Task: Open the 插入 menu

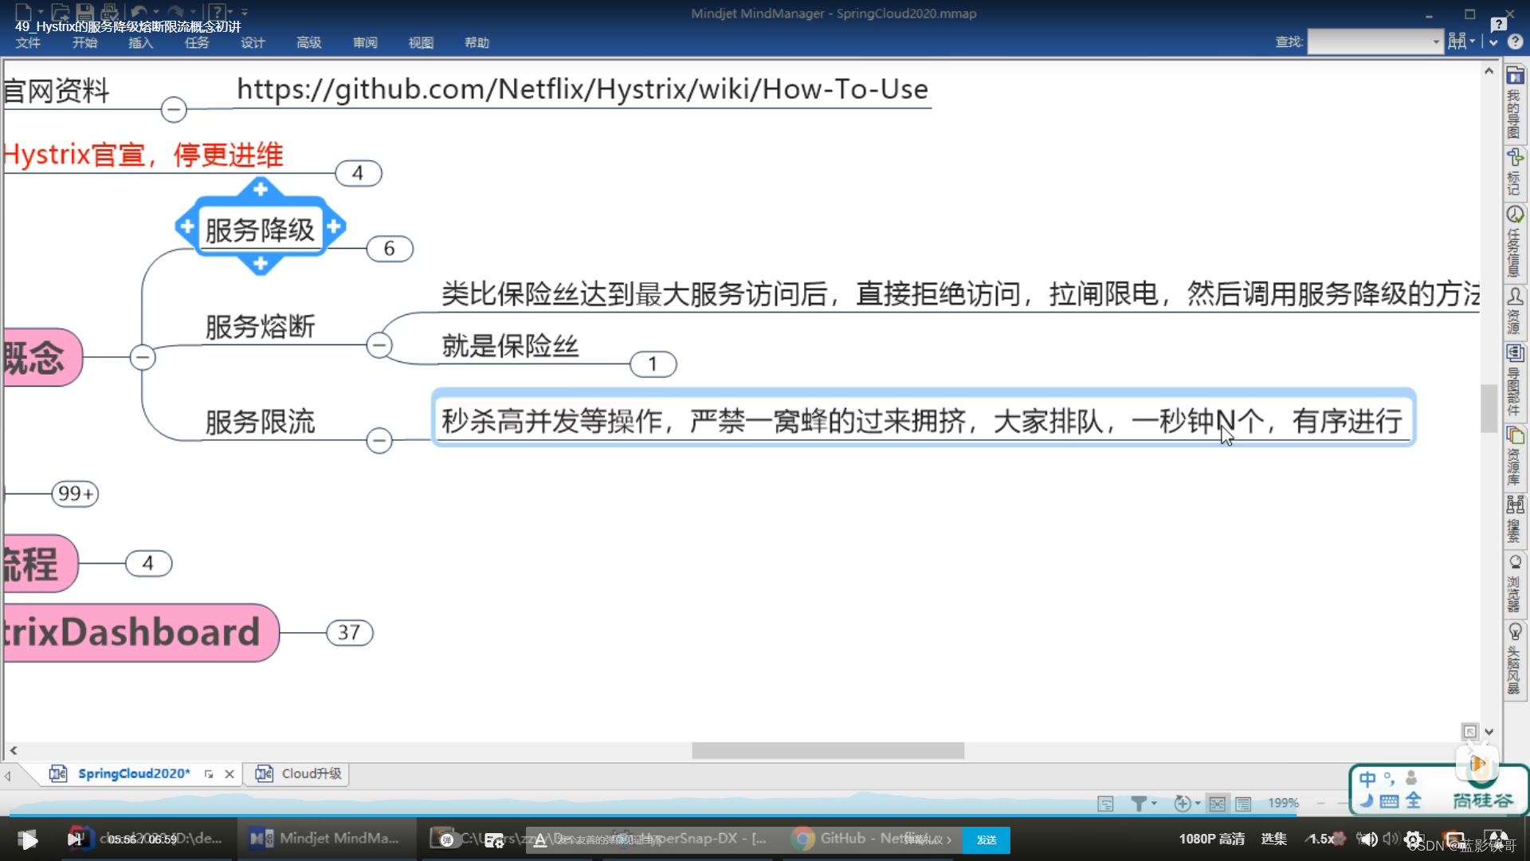Action: coord(140,42)
